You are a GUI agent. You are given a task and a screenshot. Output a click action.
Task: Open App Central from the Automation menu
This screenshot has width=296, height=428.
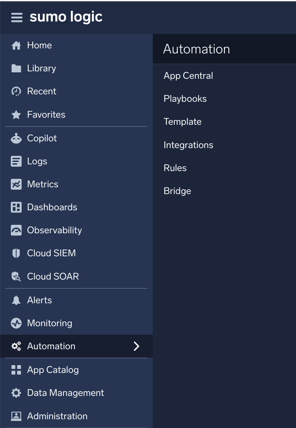[x=188, y=76]
